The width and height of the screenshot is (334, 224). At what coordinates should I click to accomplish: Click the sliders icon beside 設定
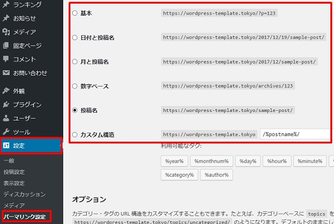(x=6, y=145)
